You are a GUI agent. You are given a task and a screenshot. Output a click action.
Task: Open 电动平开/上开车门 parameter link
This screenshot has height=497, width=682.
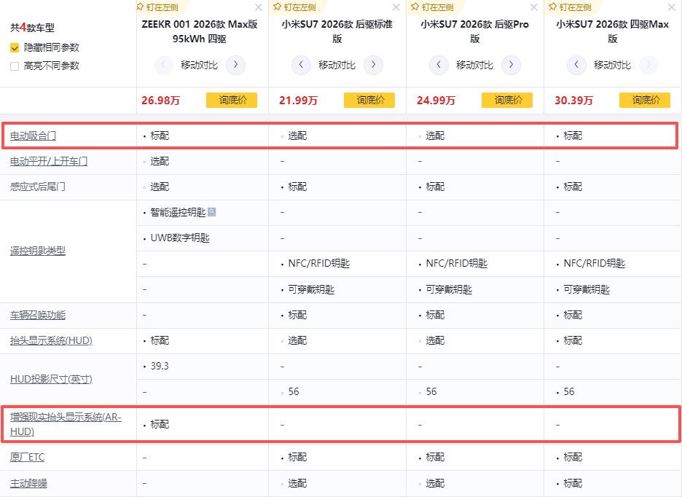click(49, 161)
